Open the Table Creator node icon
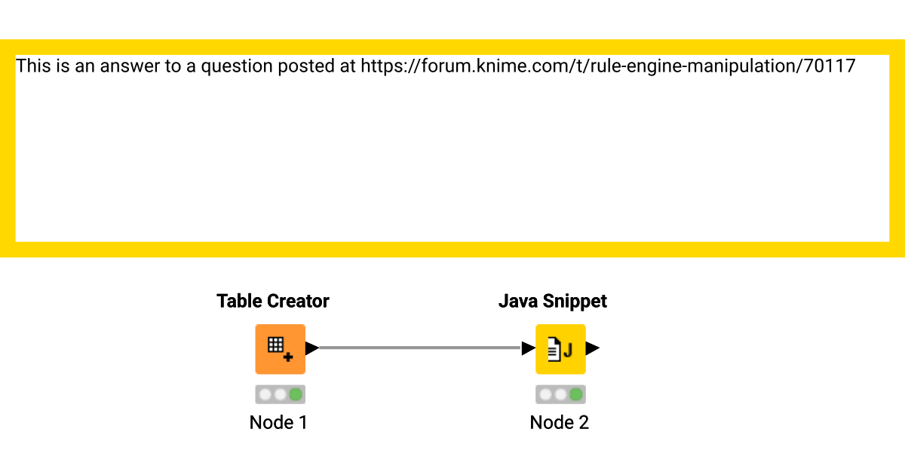Viewport: 905px width, 475px height. (280, 348)
